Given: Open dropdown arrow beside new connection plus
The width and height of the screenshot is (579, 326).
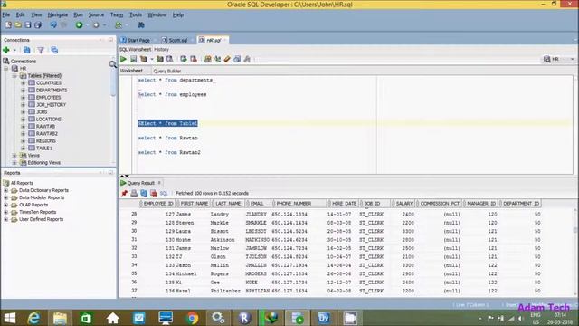Looking at the screenshot, I should pos(14,50).
